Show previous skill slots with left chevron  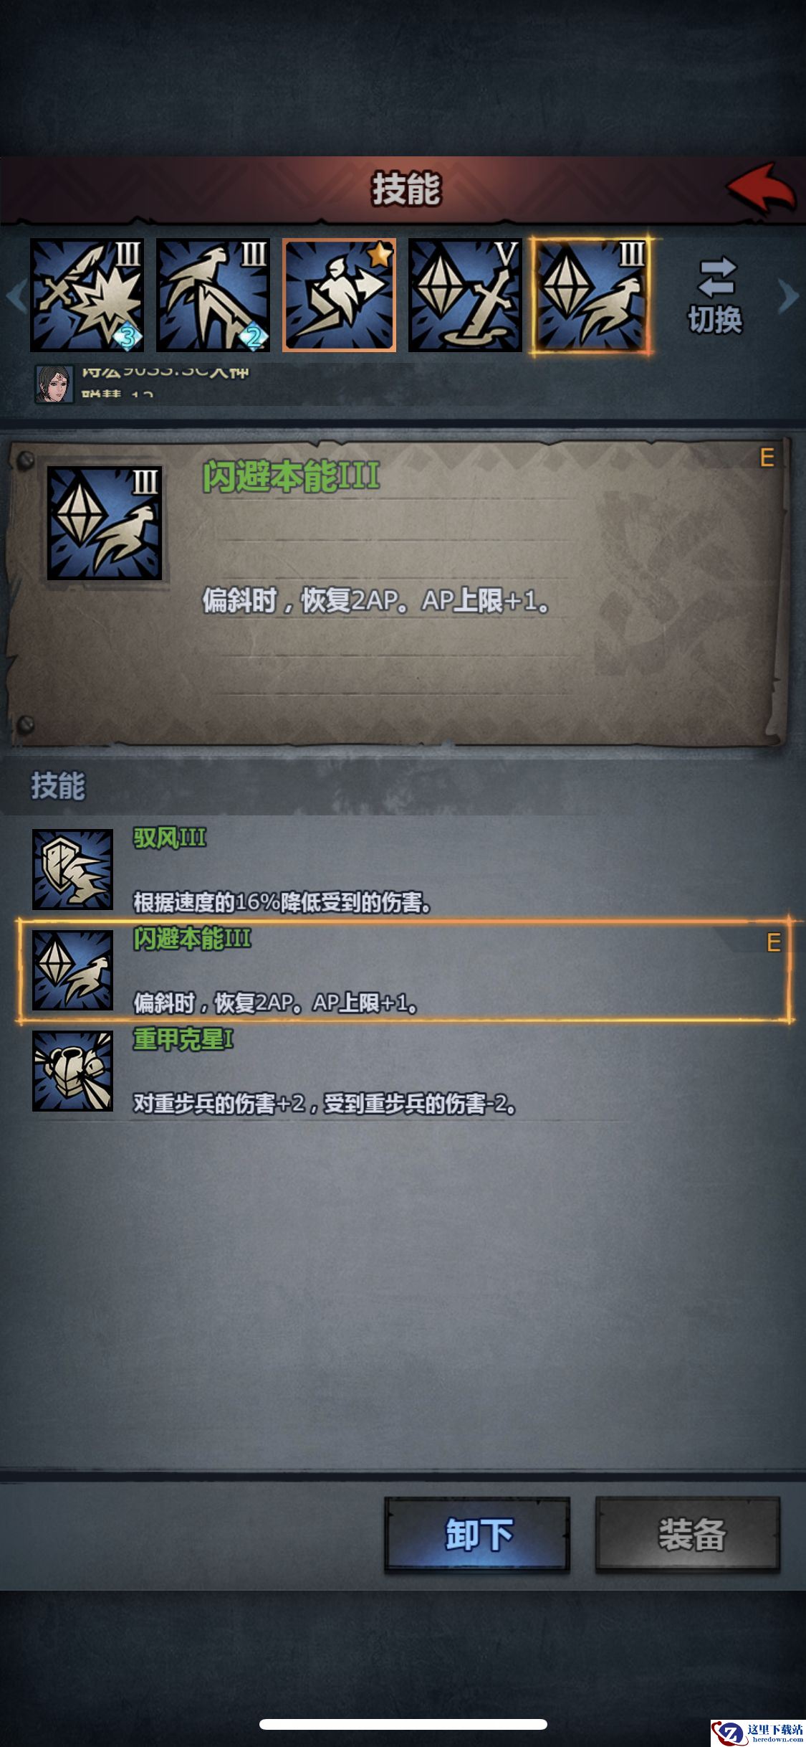[x=16, y=295]
